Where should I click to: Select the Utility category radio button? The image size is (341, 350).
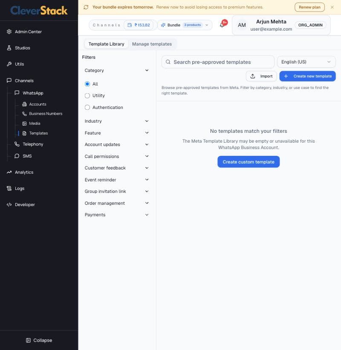(87, 95)
